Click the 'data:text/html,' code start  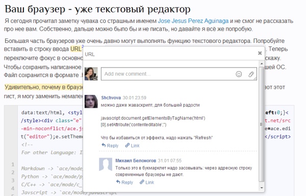click(43, 113)
